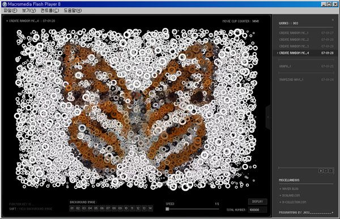Screen dimensions: 340x219
Task: Select background image 02
Action: click(78, 208)
